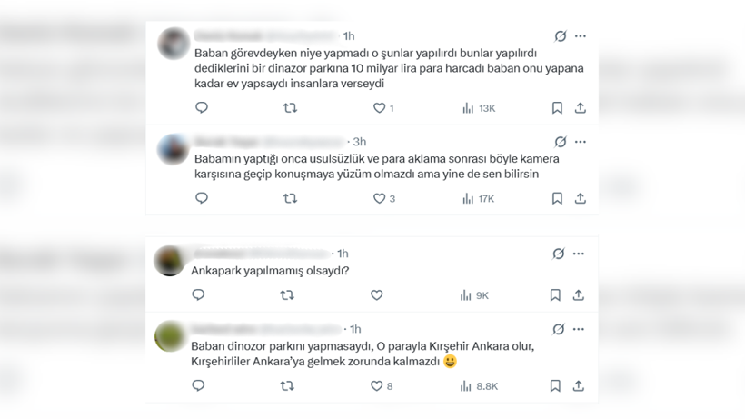Share the tweet mentioning Kırşehirliler
This screenshot has width=745, height=419.
click(578, 385)
